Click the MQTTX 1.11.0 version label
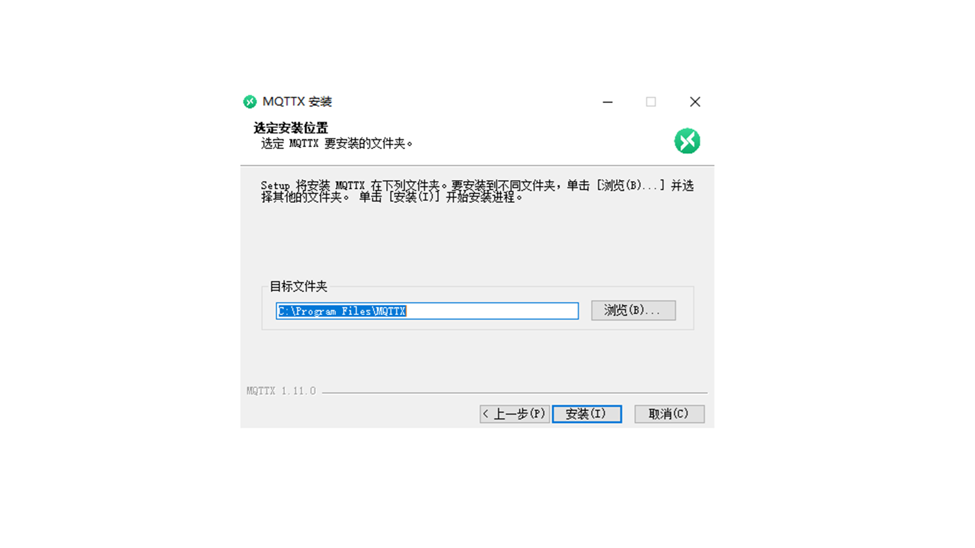975x548 pixels. 281,391
